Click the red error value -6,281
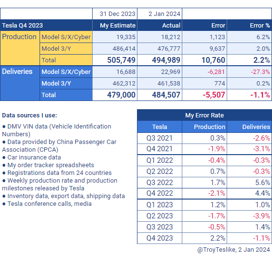 tap(204, 72)
